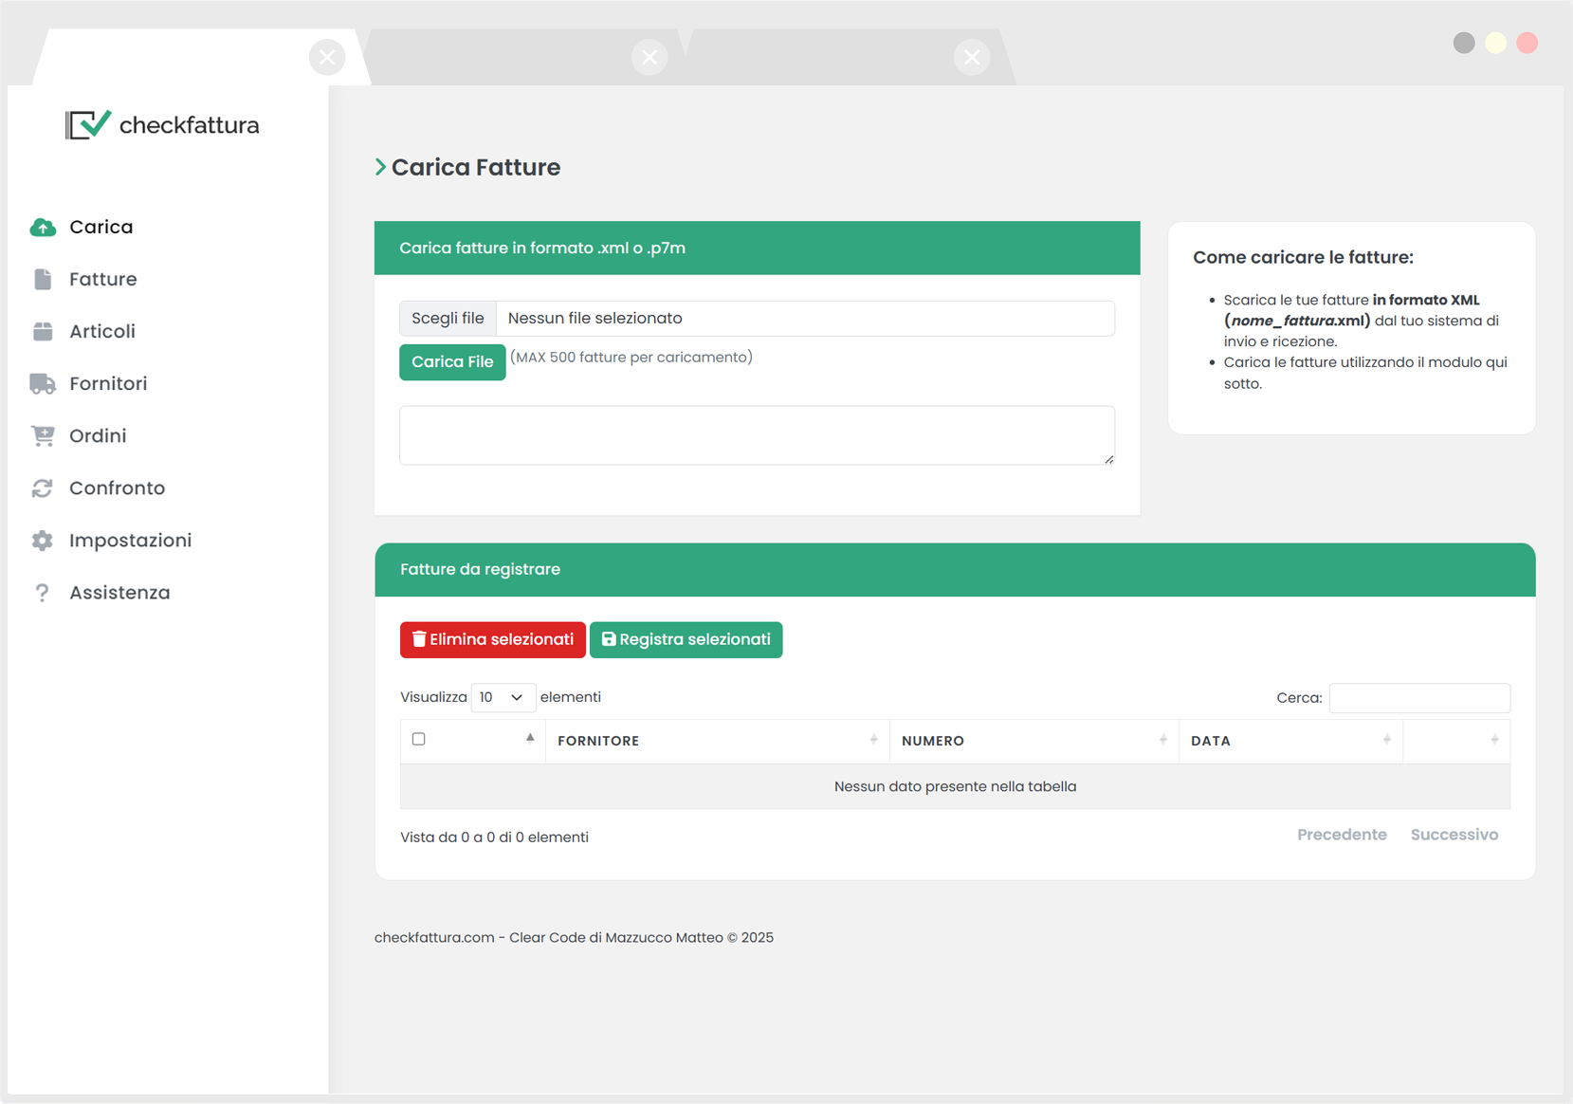The height and width of the screenshot is (1104, 1573).
Task: Click the gear icon for Impostazioni
Action: (x=43, y=540)
